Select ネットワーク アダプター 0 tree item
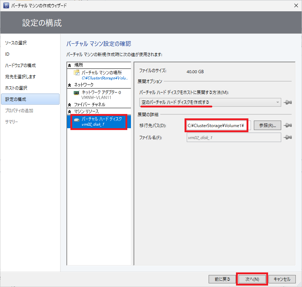The width and height of the screenshot is (302, 287). click(x=99, y=95)
